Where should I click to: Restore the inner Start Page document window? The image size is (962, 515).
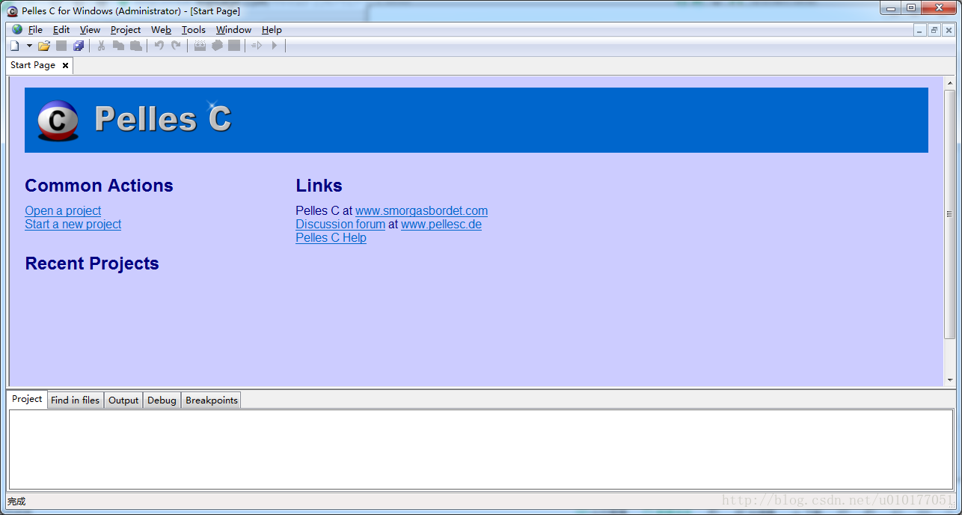click(x=934, y=31)
